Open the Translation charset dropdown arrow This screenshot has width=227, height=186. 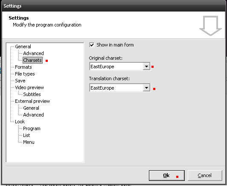(x=146, y=88)
